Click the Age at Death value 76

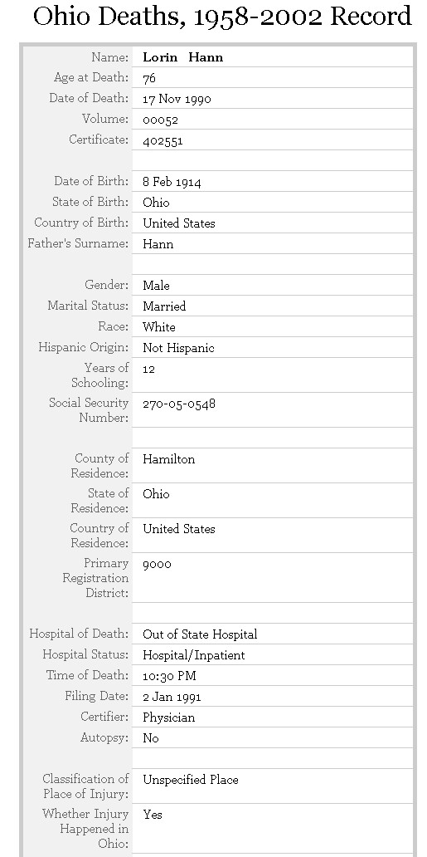pyautogui.click(x=149, y=78)
